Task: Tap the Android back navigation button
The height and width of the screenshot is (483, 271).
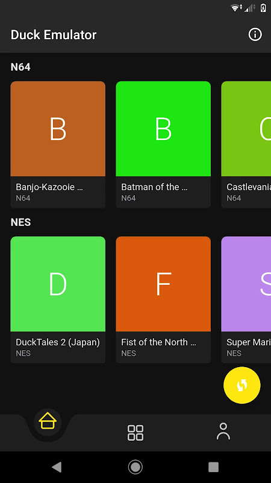Action: [57, 467]
